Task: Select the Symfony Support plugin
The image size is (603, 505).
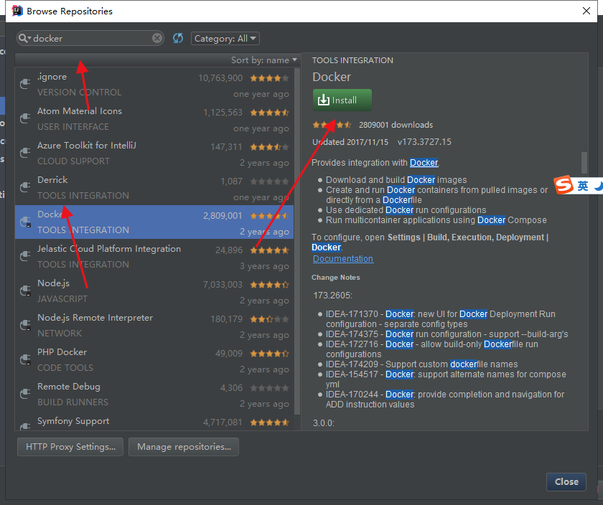Action: pos(154,421)
